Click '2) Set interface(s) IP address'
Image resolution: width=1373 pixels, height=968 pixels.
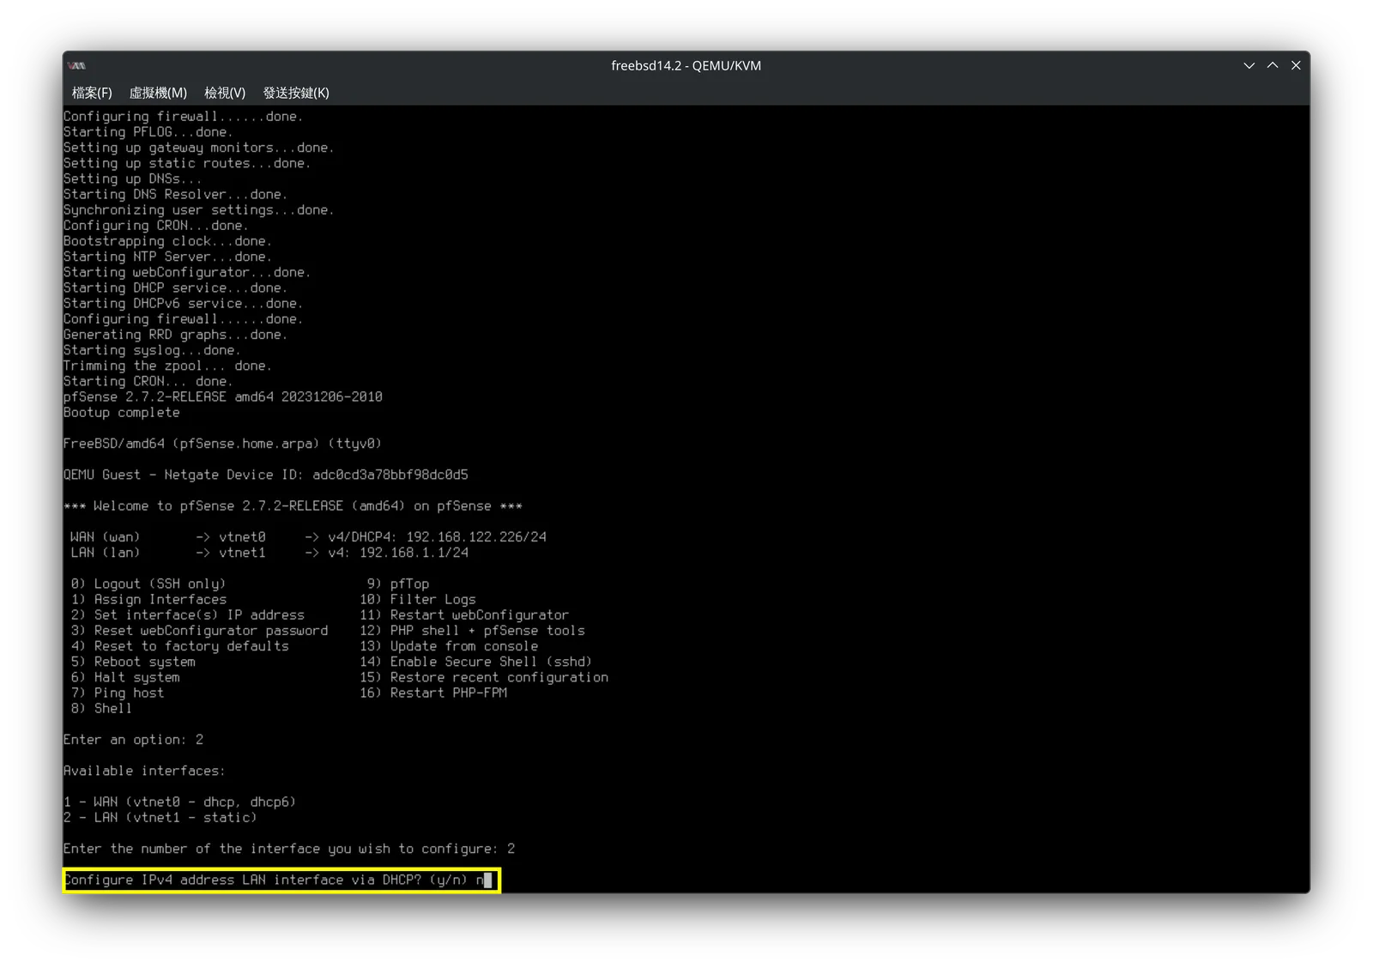tap(188, 614)
